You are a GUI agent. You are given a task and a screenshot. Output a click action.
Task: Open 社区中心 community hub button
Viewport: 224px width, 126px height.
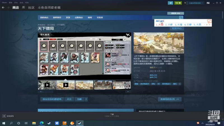[177, 28]
